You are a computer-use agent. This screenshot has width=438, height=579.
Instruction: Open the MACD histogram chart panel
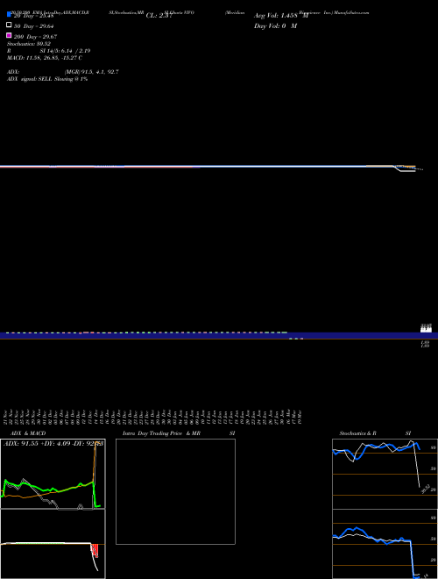click(x=53, y=544)
